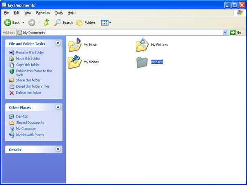Click the My Computer icon

12,129
